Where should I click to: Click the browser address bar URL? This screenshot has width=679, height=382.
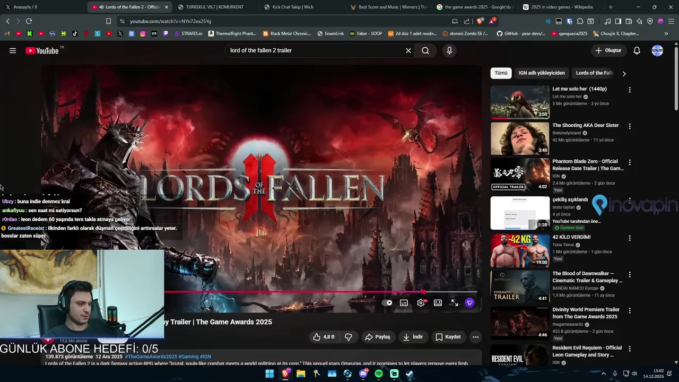click(170, 21)
